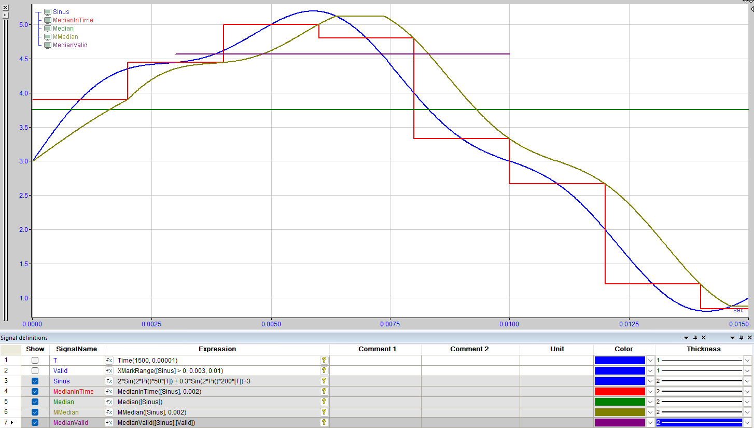Enable the Show checkbox for signal T
Viewport: 754px width, 428px height.
(x=35, y=360)
